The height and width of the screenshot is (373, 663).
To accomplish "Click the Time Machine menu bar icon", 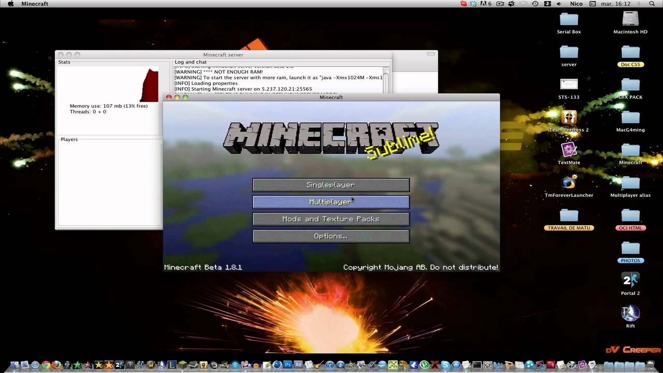I will click(535, 4).
